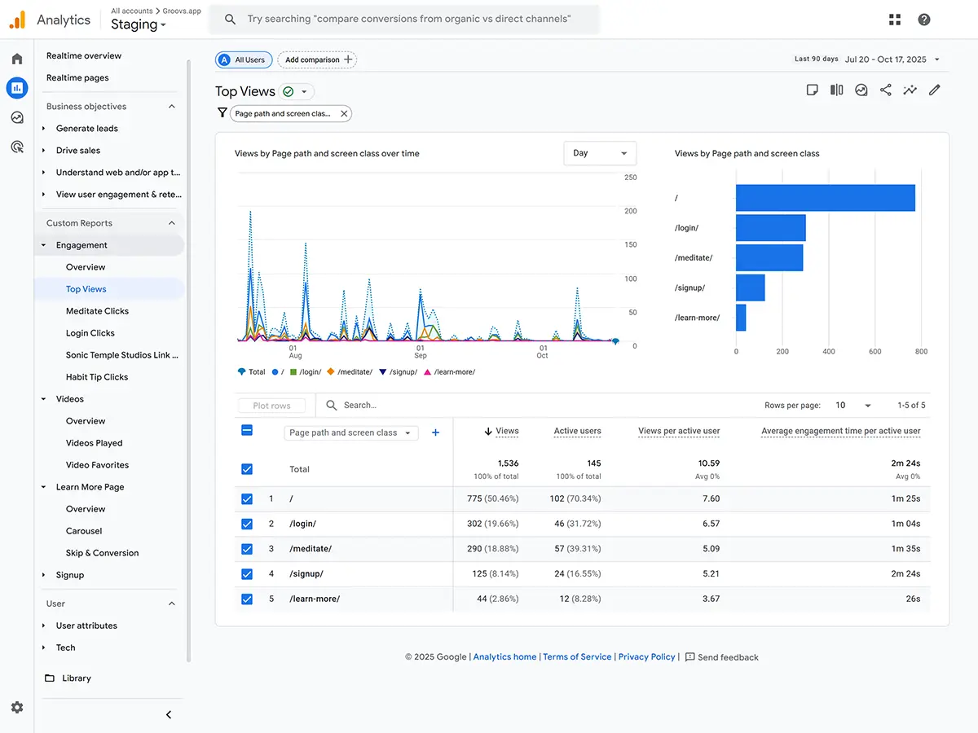Viewport: 978px width, 733px height.
Task: Open the Privacy Policy link
Action: coord(646,657)
